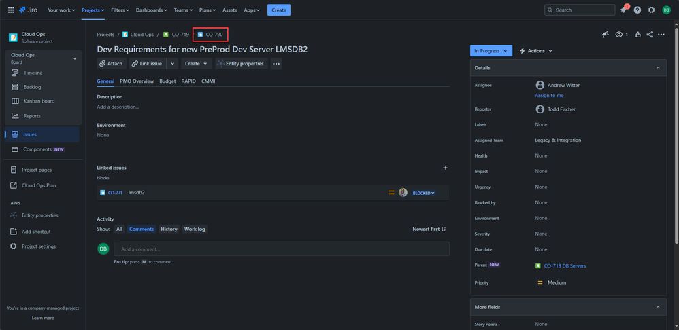The width and height of the screenshot is (679, 330).
Task: Vote for this issue with thumbs-up
Action: click(638, 35)
